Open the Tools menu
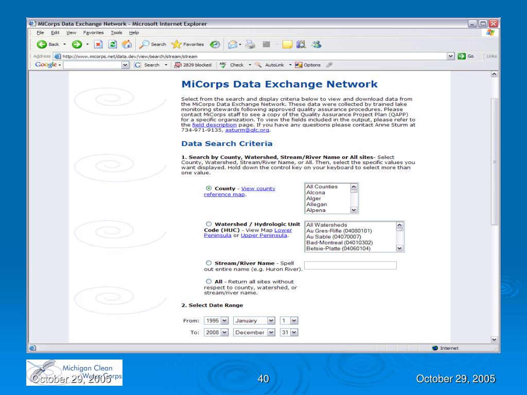 [x=116, y=32]
